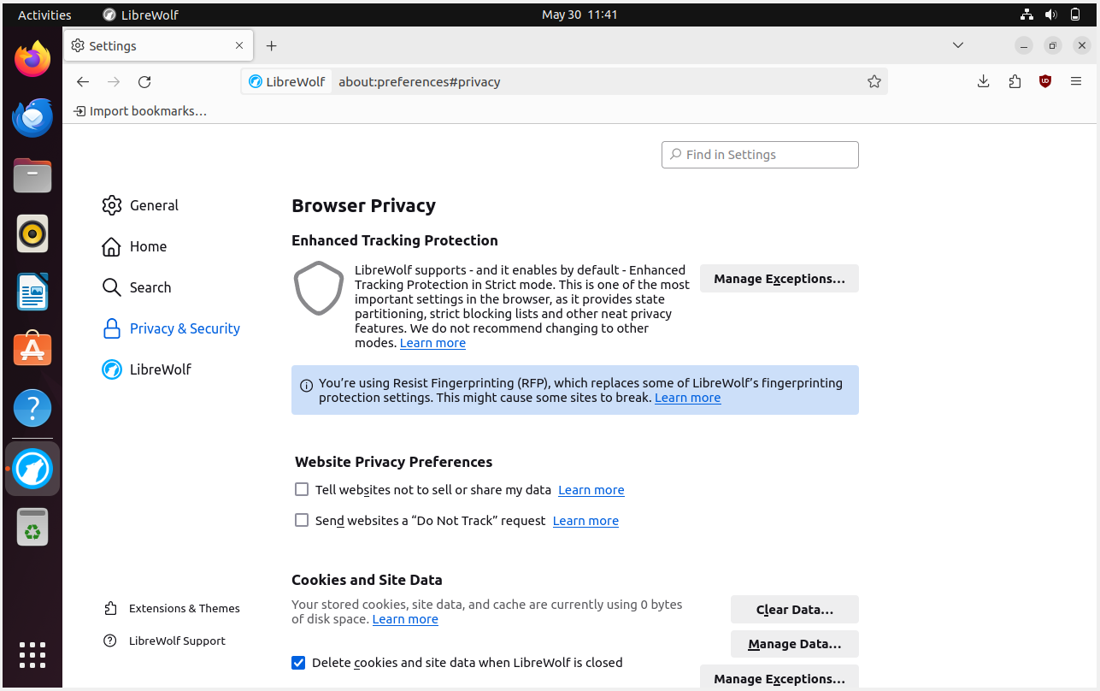Open the Resist Fingerprinting Learn more link
The height and width of the screenshot is (691, 1100).
(x=687, y=397)
